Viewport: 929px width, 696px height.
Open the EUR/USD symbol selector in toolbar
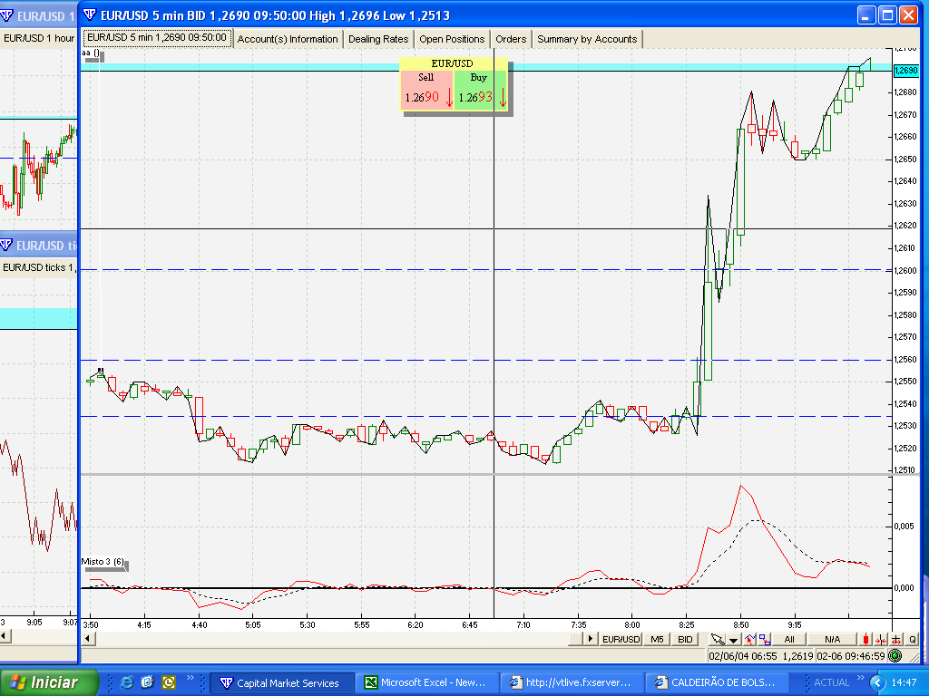click(621, 639)
